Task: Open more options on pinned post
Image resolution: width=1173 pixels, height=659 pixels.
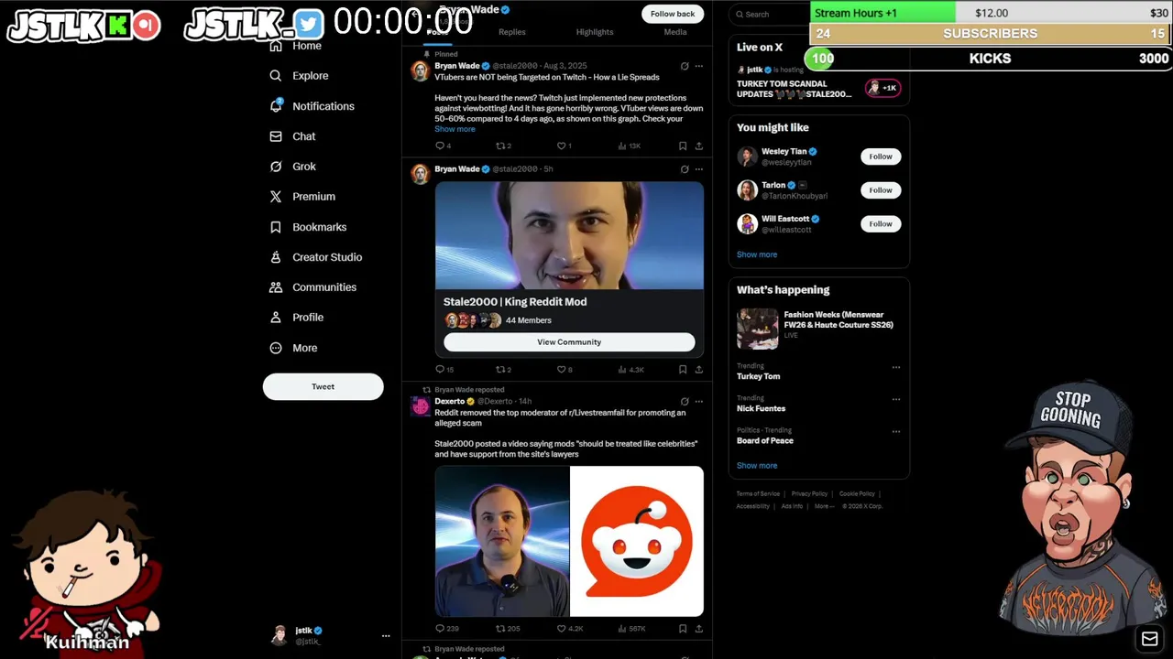Action: [x=698, y=66]
